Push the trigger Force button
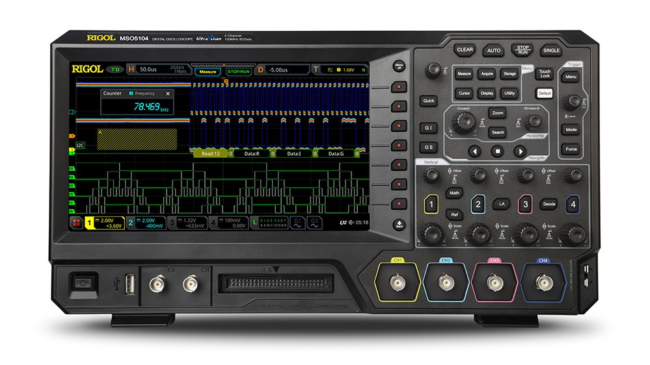Screen dimensions: 650x365 coord(571,149)
